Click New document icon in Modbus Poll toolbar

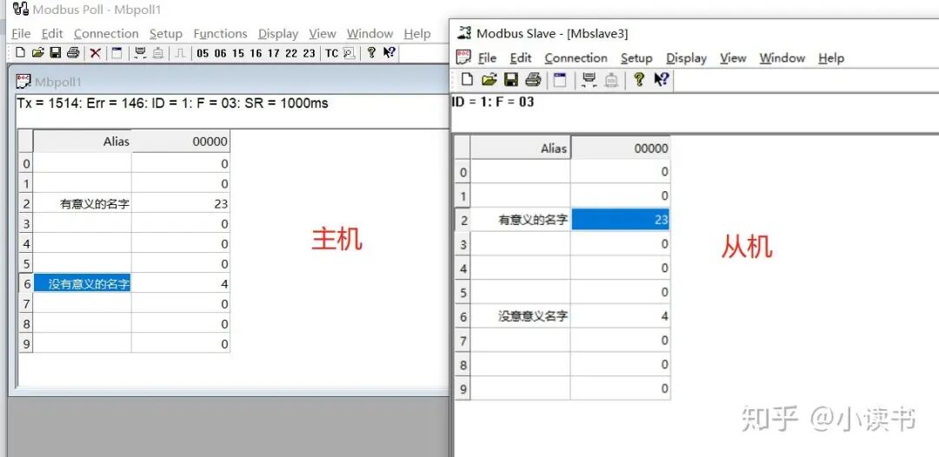(x=20, y=53)
